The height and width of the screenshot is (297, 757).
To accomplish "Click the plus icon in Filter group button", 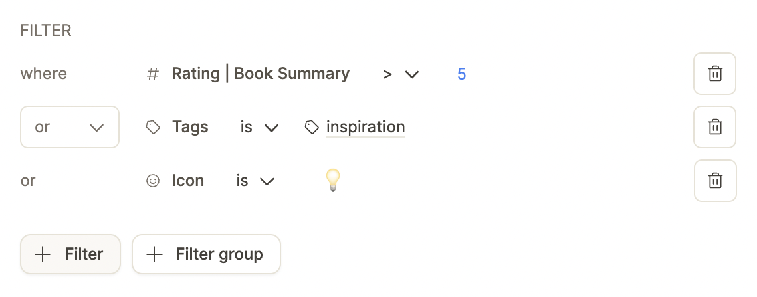I will pos(154,254).
